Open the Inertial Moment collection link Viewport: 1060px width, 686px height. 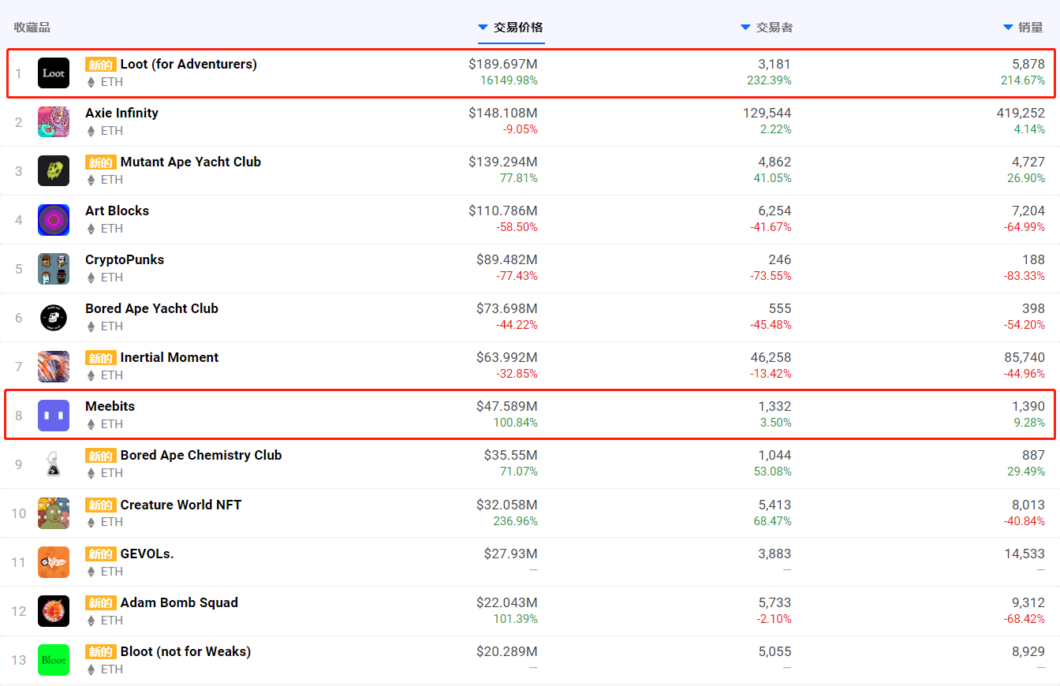[x=169, y=357]
